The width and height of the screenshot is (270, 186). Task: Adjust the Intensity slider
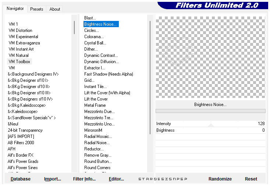click(x=210, y=124)
